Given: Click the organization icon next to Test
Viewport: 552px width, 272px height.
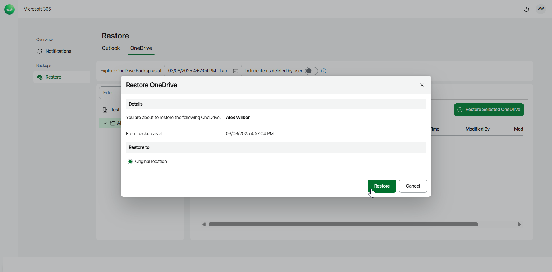Looking at the screenshot, I should pos(105,110).
